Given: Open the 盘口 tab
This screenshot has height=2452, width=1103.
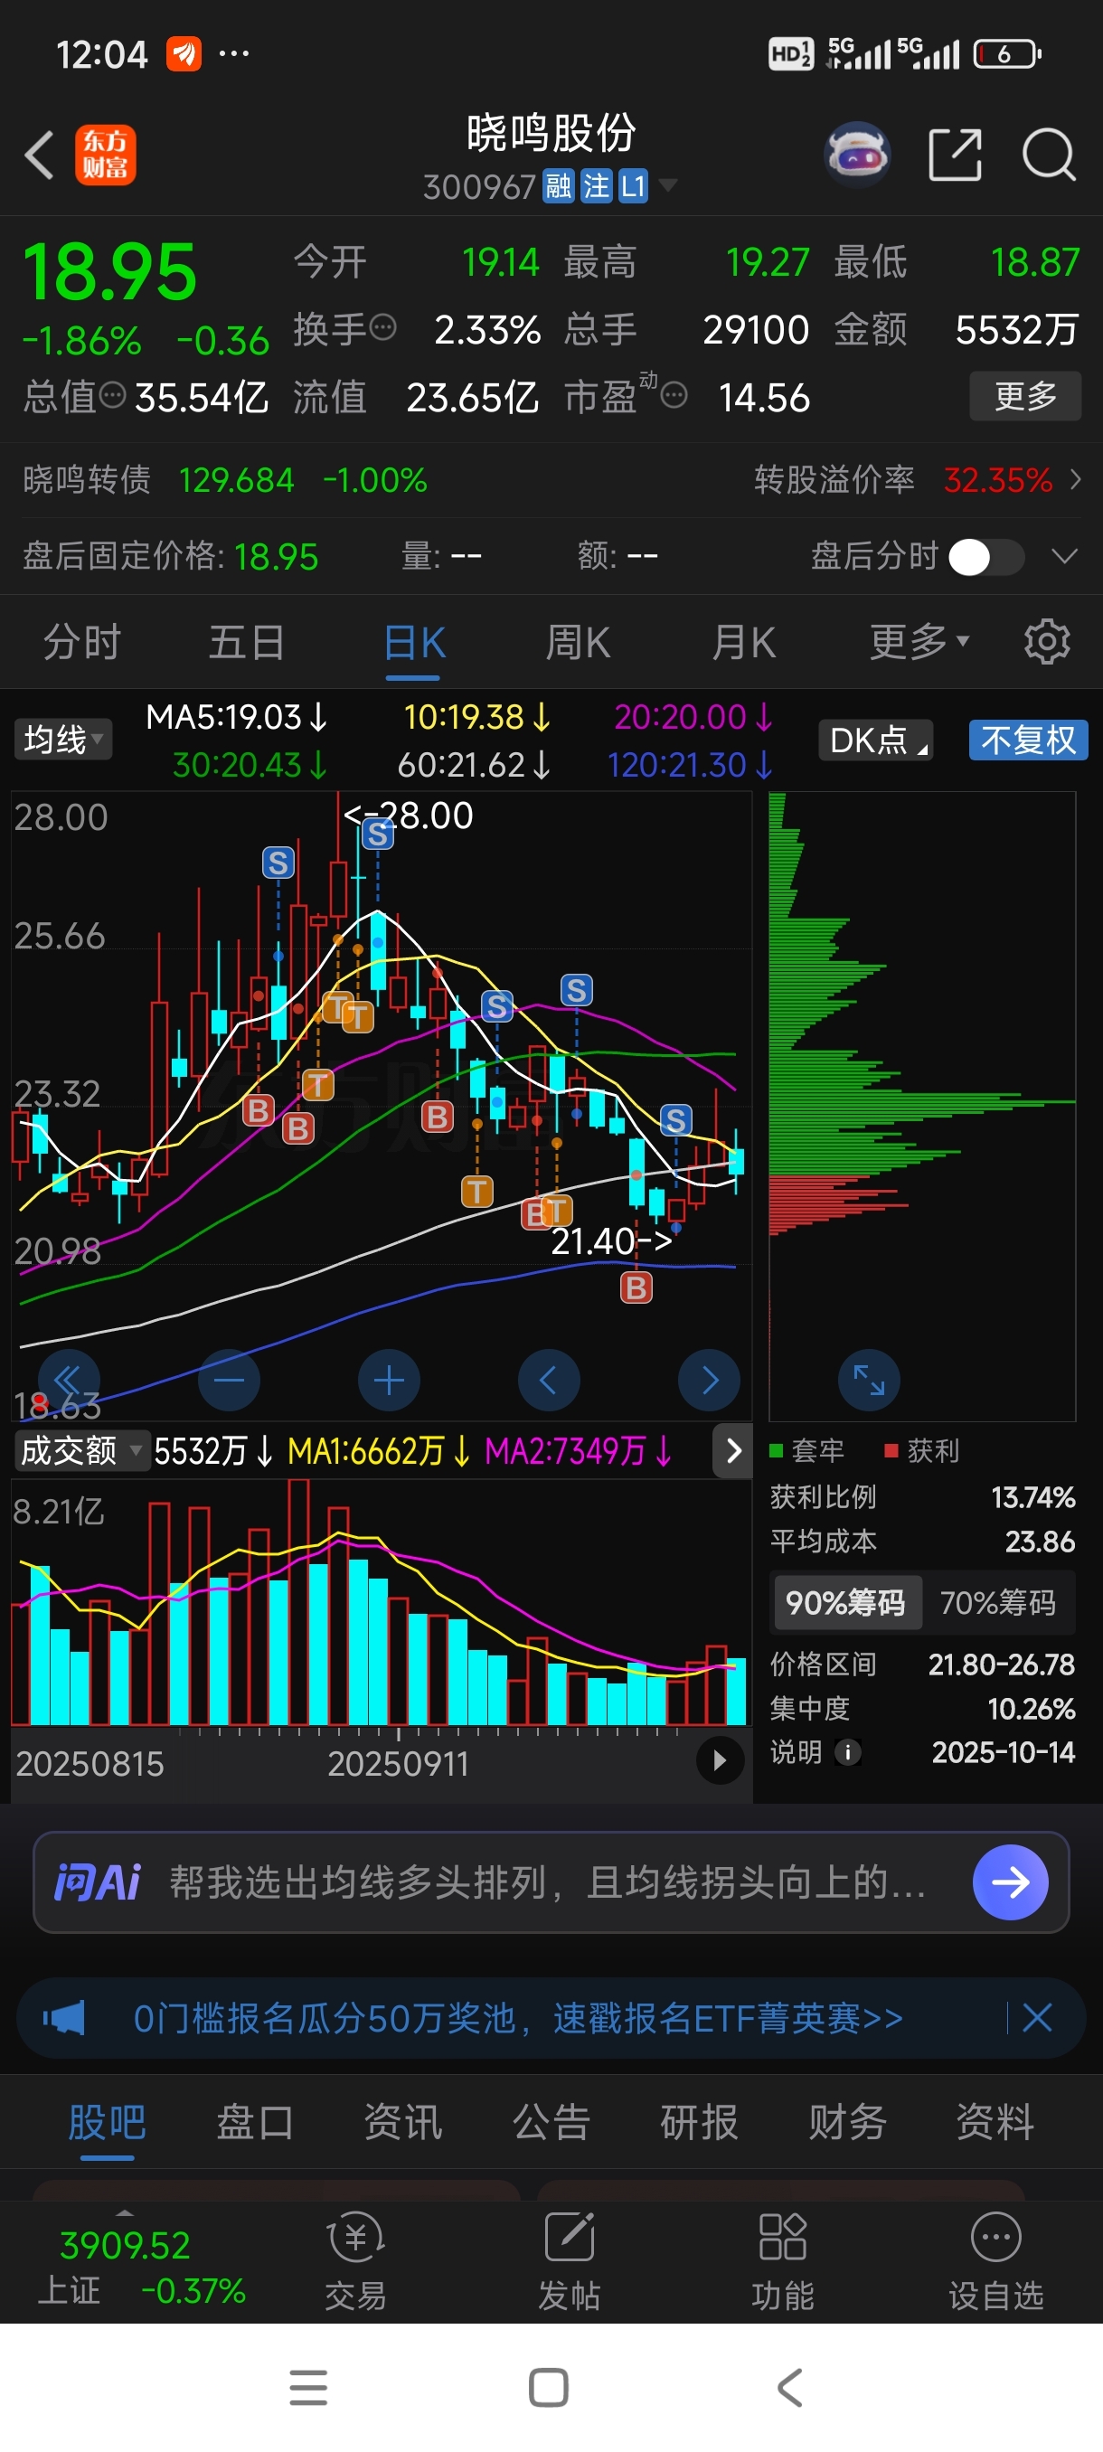Looking at the screenshot, I should coord(254,2122).
